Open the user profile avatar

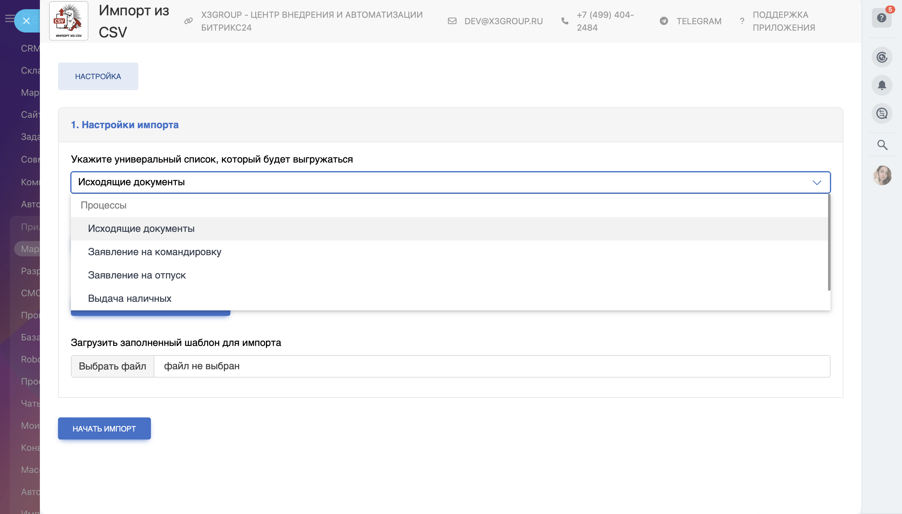click(x=882, y=175)
